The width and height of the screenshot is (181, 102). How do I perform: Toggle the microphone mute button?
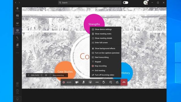tap(84, 82)
